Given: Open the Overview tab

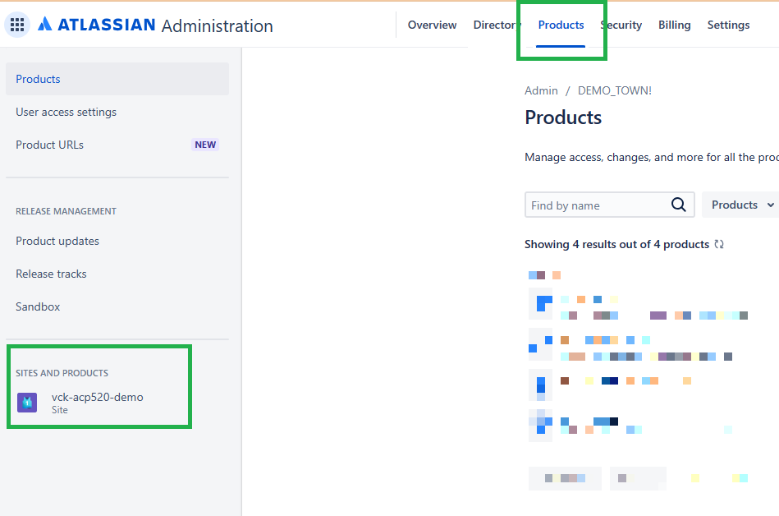Looking at the screenshot, I should click(433, 25).
